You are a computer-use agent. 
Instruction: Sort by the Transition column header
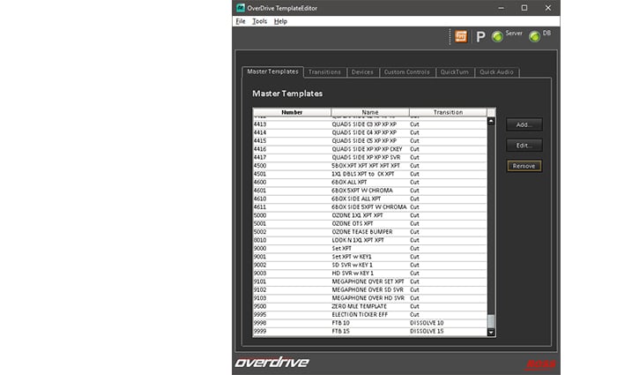[448, 112]
